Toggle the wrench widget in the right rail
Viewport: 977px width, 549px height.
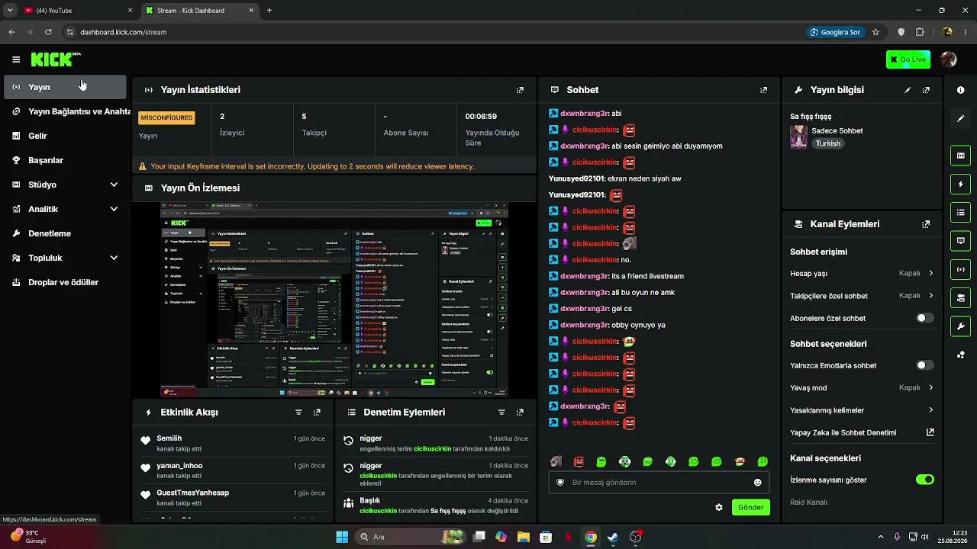(960, 326)
